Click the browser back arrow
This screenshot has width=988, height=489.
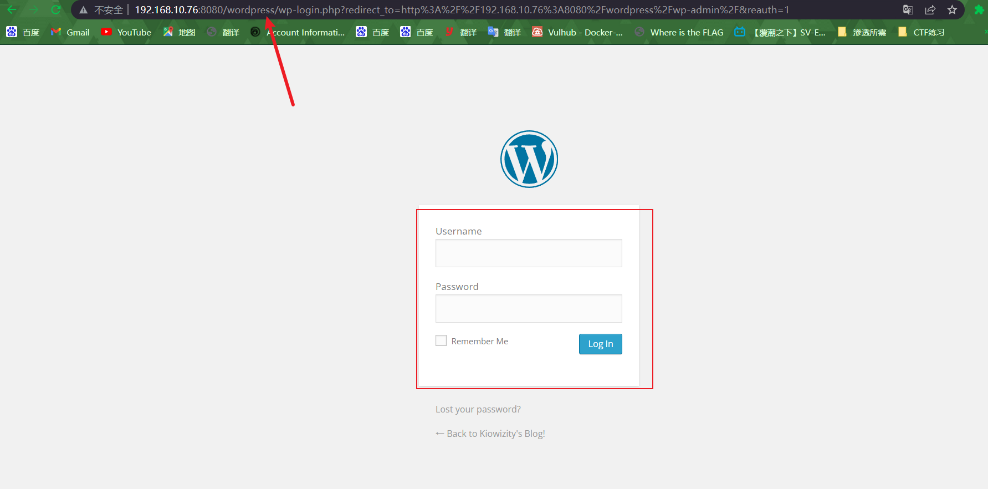[x=12, y=9]
